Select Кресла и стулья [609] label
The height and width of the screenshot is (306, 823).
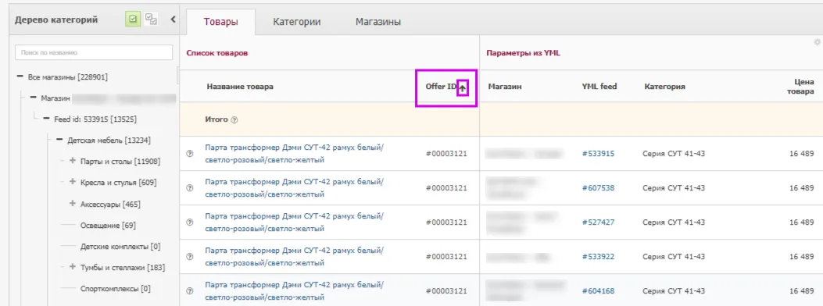[x=118, y=183]
